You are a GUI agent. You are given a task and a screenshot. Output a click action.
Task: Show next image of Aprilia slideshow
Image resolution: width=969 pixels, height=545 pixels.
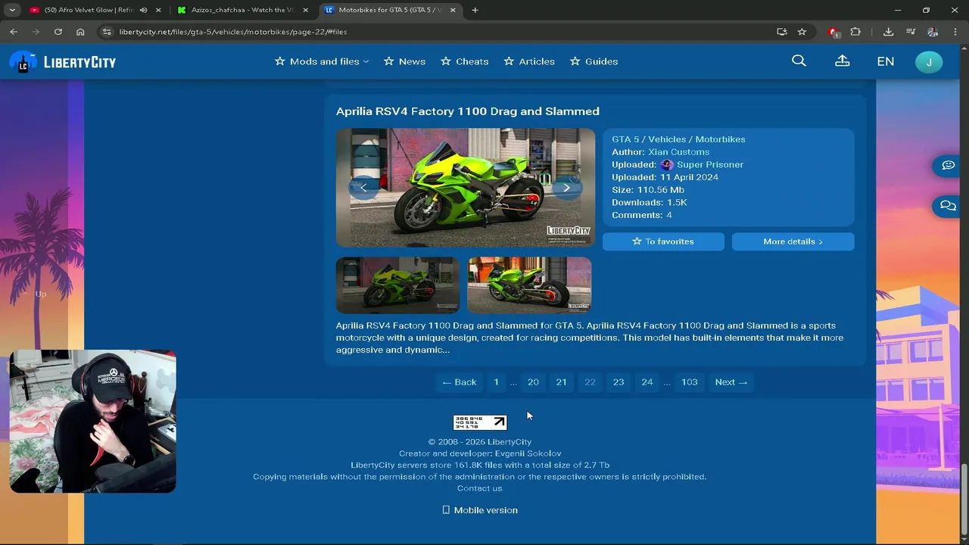(x=566, y=188)
